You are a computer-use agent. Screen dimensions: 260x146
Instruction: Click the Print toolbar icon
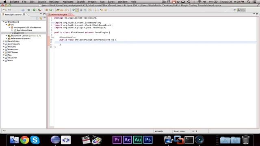pyautogui.click(x=23, y=10)
